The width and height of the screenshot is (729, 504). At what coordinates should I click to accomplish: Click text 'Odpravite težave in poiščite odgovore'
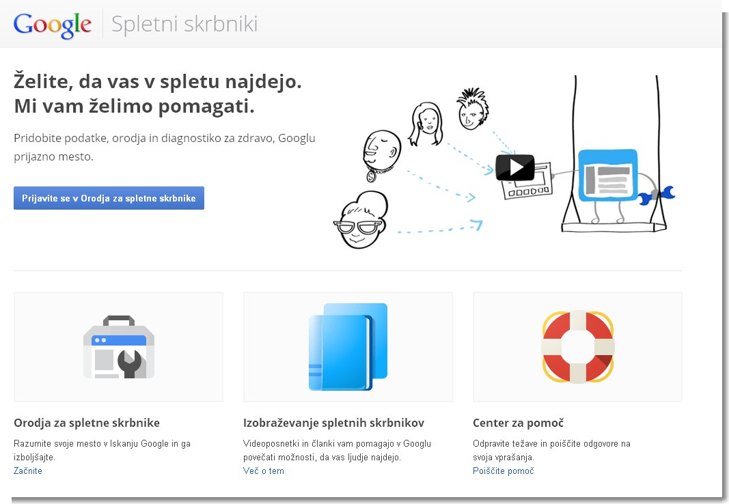[551, 450]
